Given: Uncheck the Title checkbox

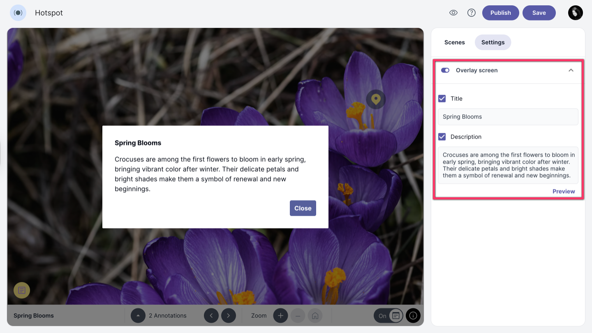Looking at the screenshot, I should click(442, 99).
